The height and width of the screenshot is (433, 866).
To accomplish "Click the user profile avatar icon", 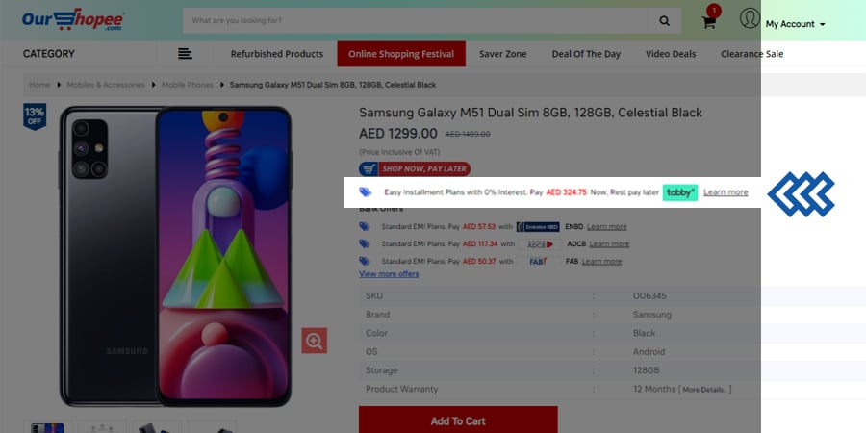I will pyautogui.click(x=750, y=18).
